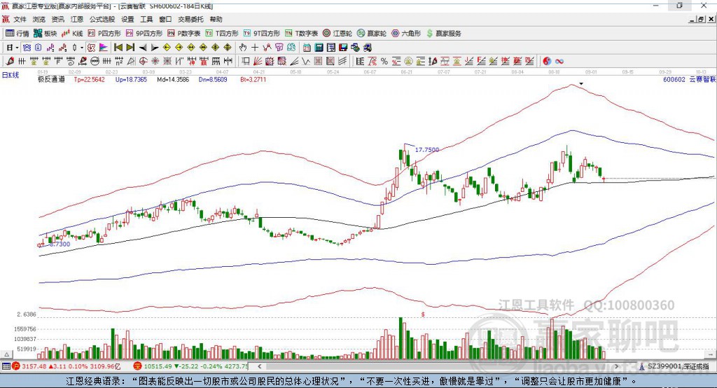Select the percent retracement tool

(x=384, y=61)
